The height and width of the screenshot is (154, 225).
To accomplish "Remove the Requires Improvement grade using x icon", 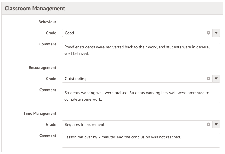I will [x=209, y=124].
